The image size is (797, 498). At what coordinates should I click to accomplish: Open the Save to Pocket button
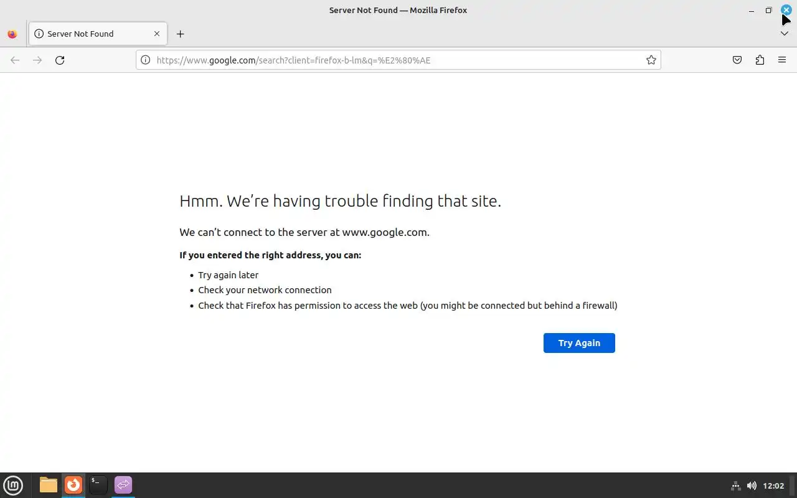tap(737, 60)
